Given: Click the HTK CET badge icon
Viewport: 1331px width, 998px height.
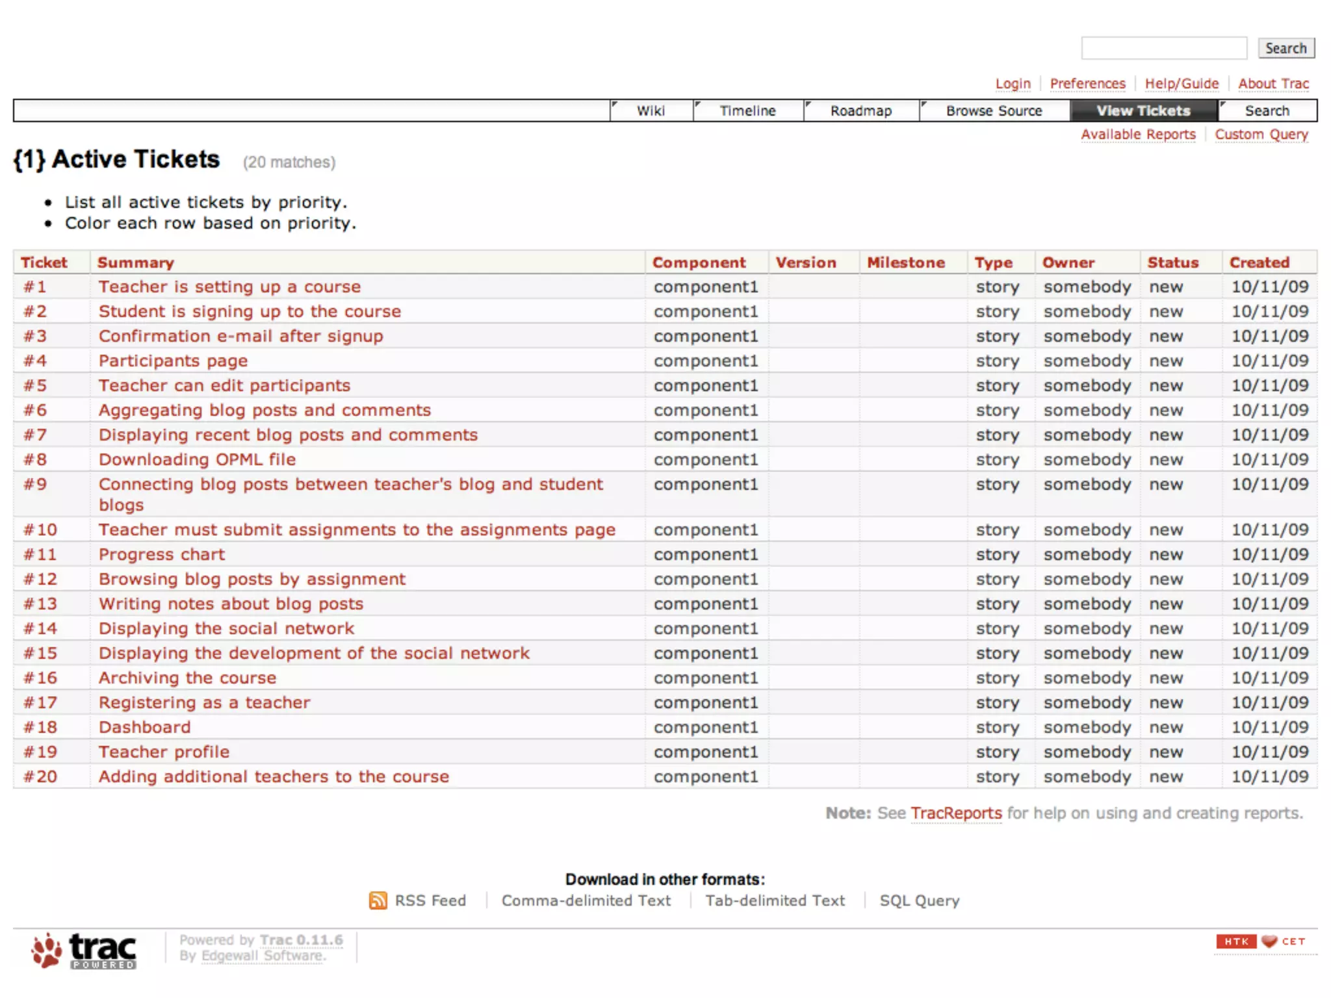Looking at the screenshot, I should [x=1260, y=941].
